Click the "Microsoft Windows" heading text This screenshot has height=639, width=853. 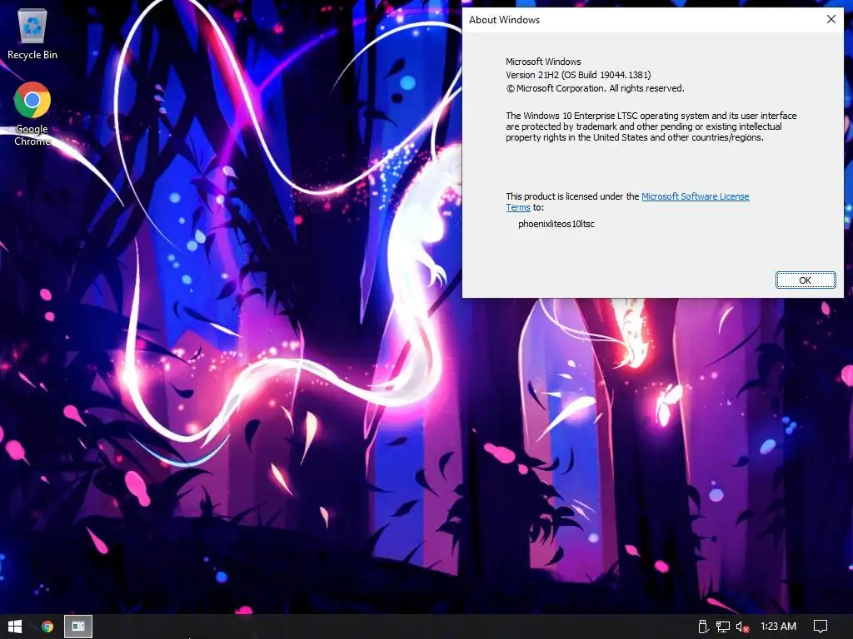[x=543, y=62]
